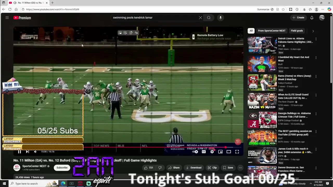Viewport: 333px width, 187px height.
Task: Switch to theater mode
Action: tap(229, 152)
